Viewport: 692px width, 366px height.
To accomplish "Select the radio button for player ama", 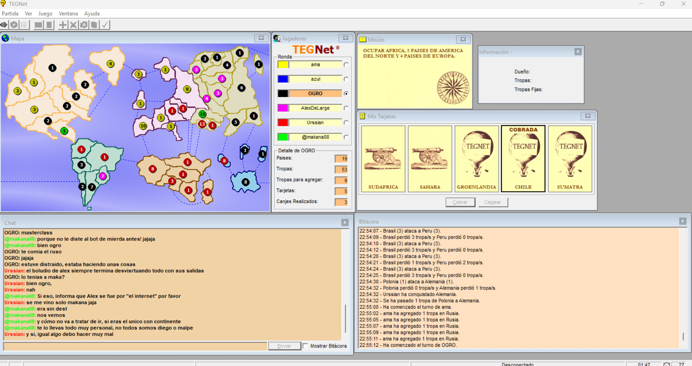I will coord(346,65).
